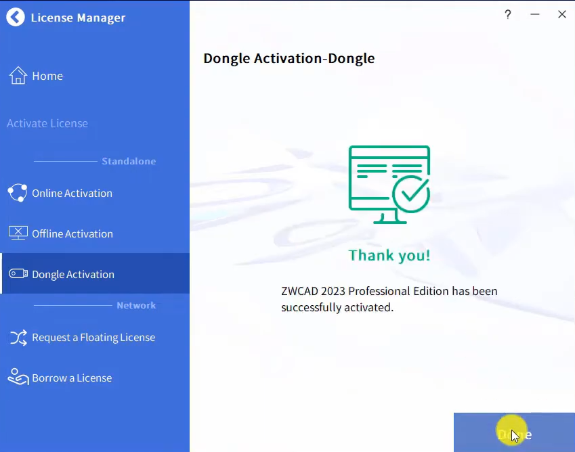Click the "Network" section label

tap(136, 305)
